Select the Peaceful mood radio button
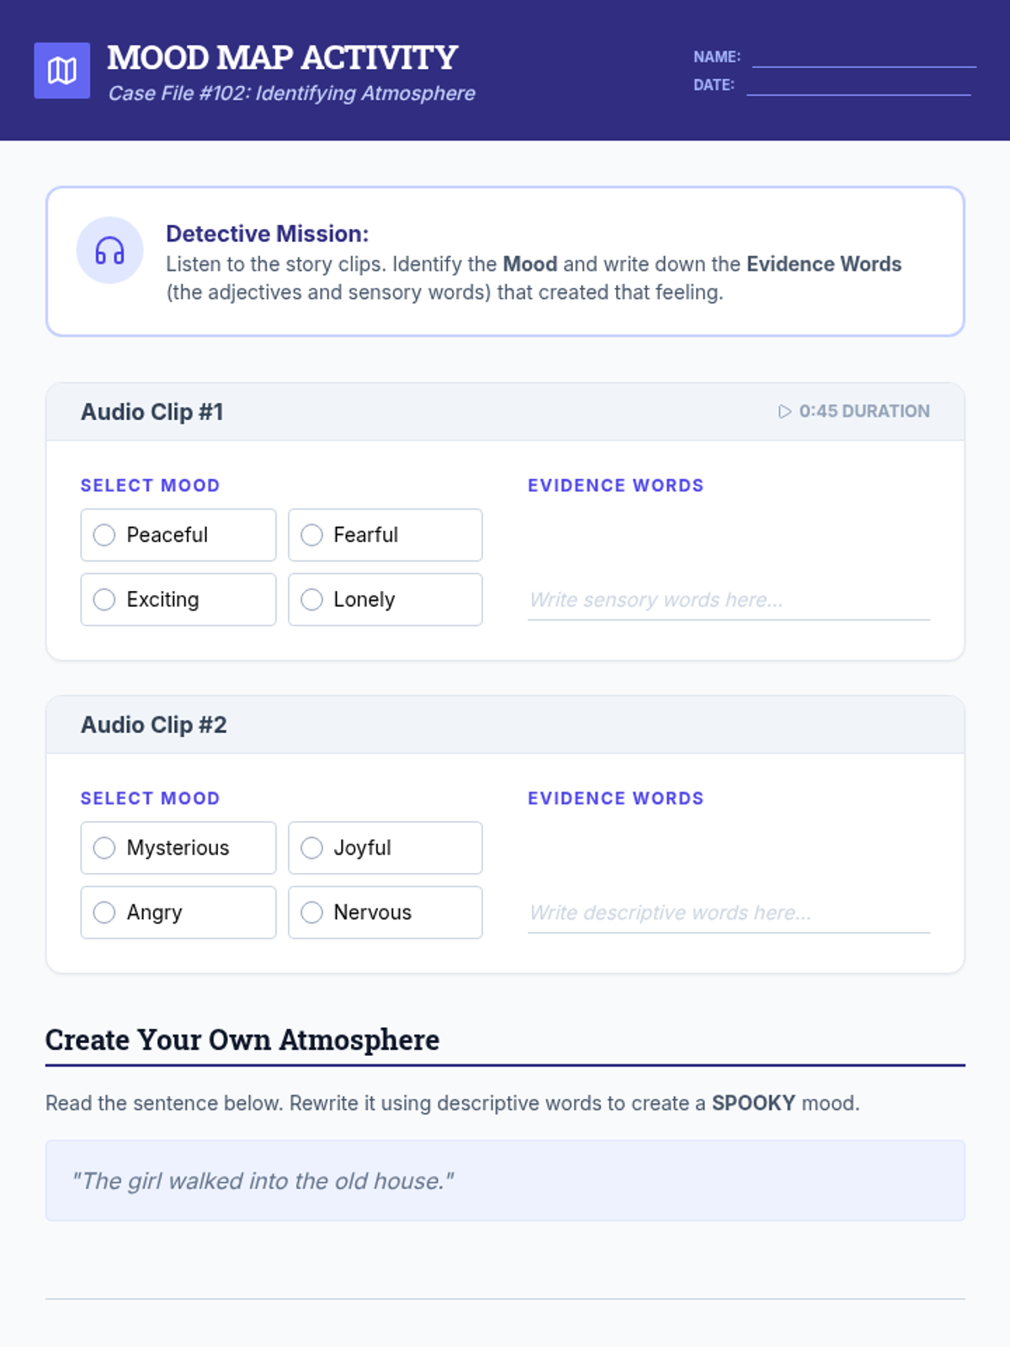The image size is (1010, 1347). click(x=104, y=535)
